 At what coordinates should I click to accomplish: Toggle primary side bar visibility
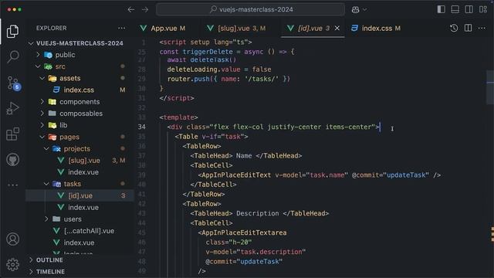click(441, 9)
